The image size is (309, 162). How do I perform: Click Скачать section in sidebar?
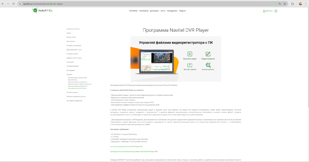coord(69,74)
